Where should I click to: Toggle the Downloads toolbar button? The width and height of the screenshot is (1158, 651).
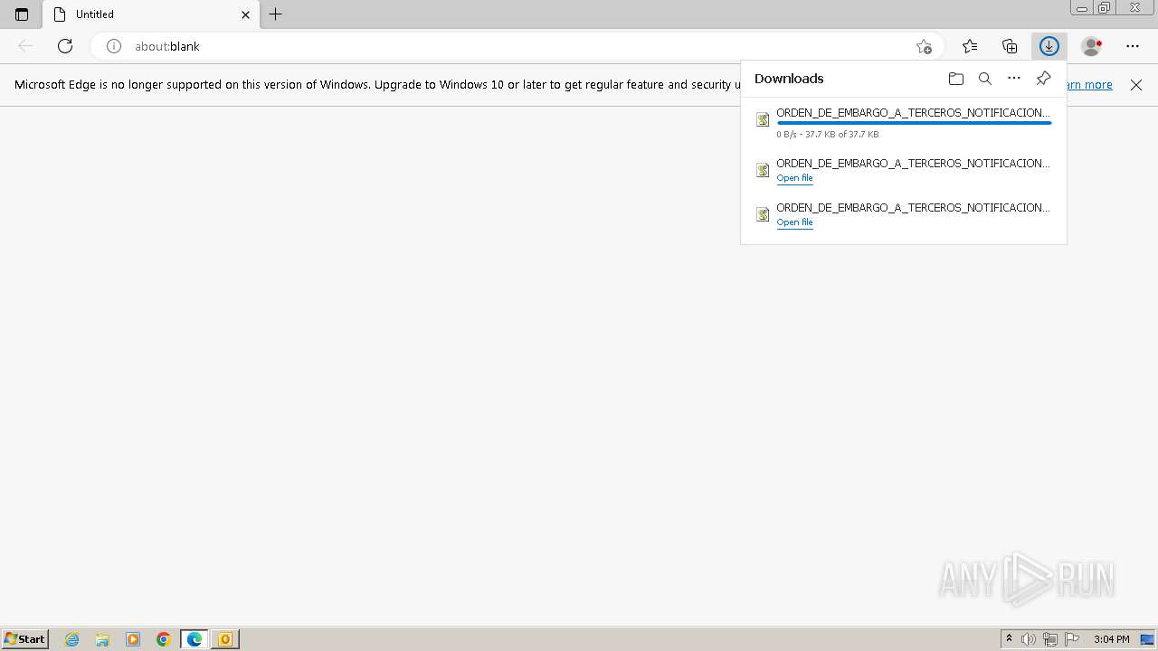(x=1049, y=46)
